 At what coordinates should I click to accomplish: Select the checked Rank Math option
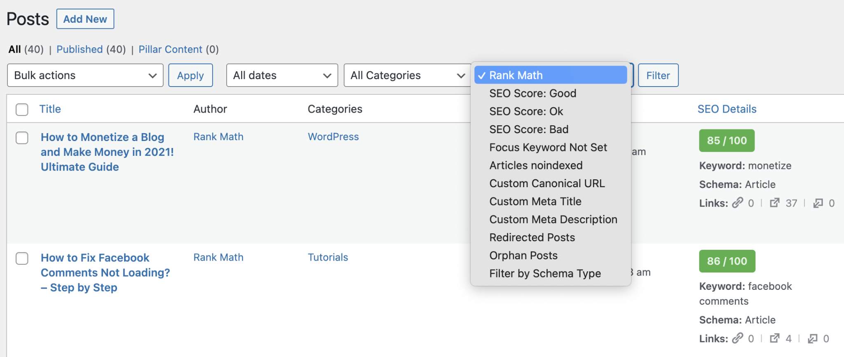551,75
